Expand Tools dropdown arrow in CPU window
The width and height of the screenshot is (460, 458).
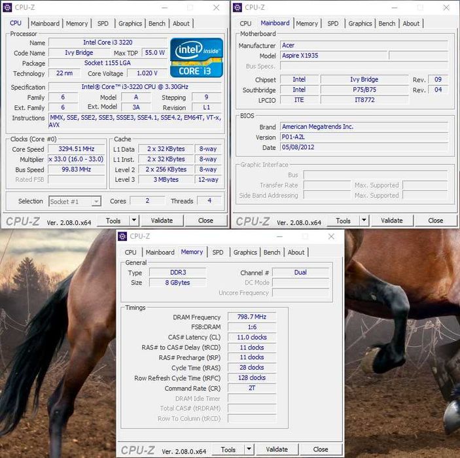point(134,220)
